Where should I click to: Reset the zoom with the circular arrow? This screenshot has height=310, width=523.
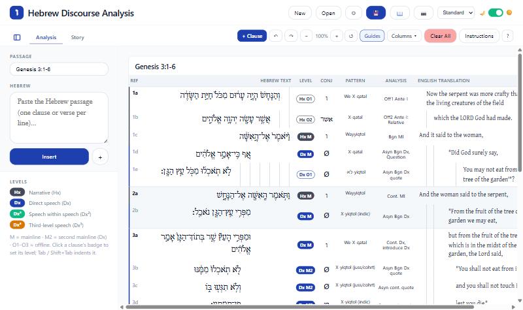click(351, 36)
